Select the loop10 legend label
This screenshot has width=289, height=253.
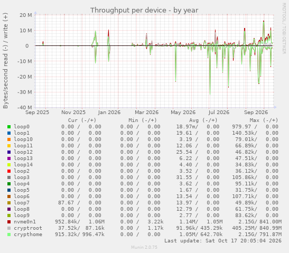coord(23,139)
